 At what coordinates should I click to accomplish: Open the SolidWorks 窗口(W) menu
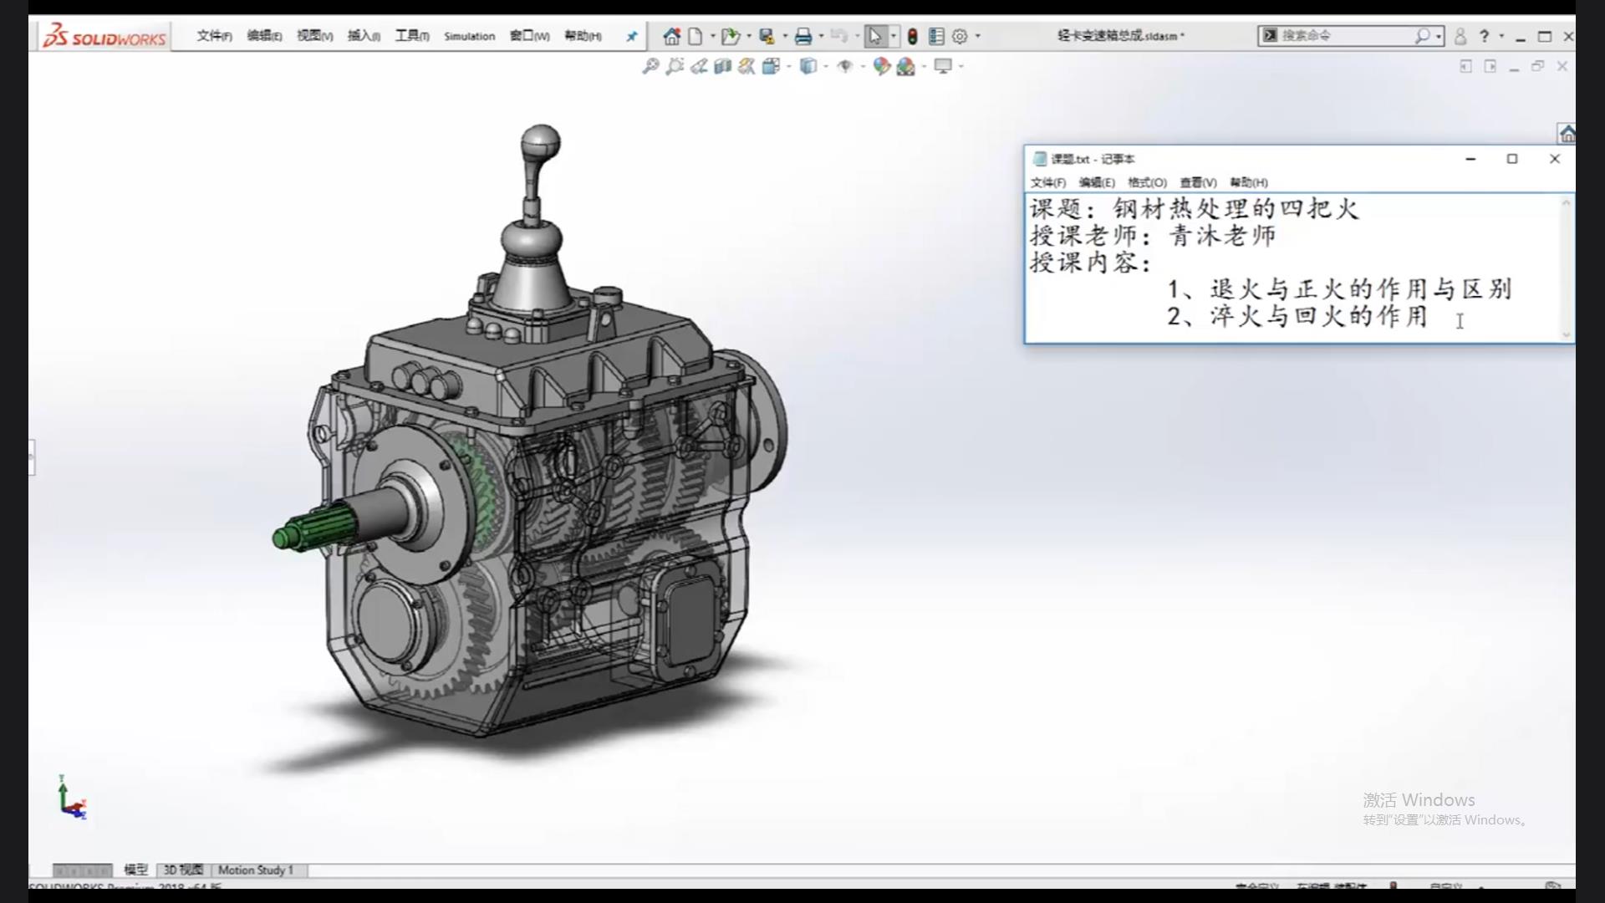pos(529,36)
